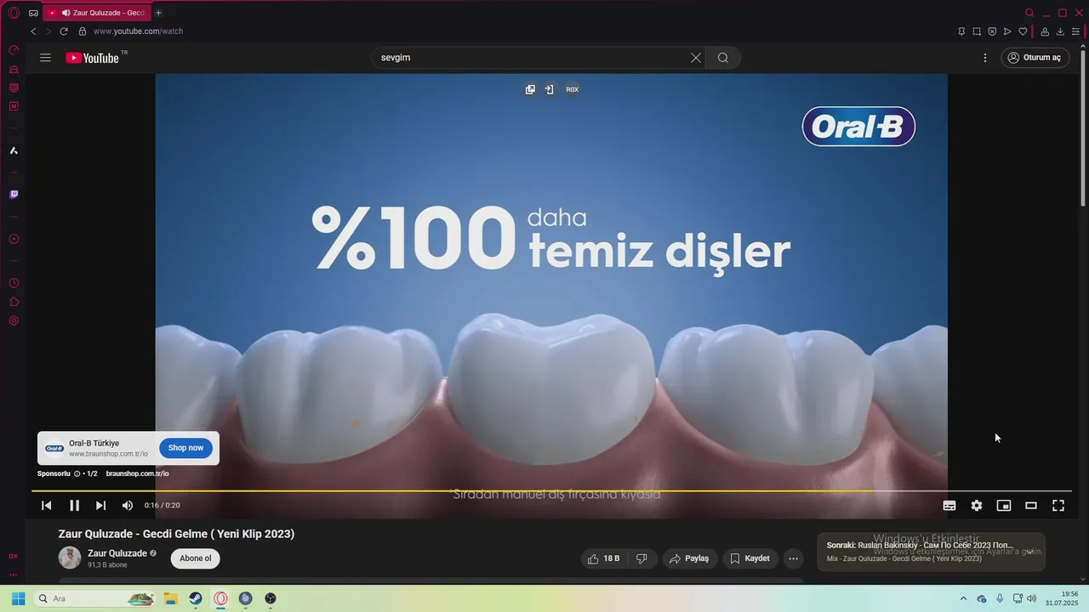This screenshot has height=612, width=1089.
Task: Open player settings gear
Action: tap(977, 506)
